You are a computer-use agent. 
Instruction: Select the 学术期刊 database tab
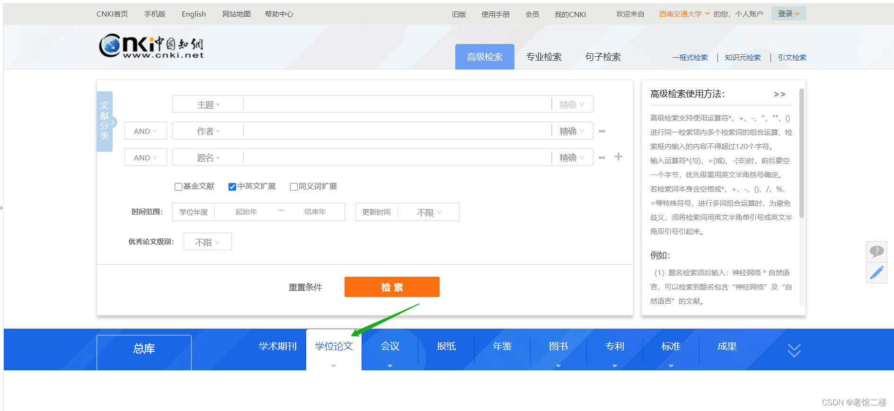point(277,346)
